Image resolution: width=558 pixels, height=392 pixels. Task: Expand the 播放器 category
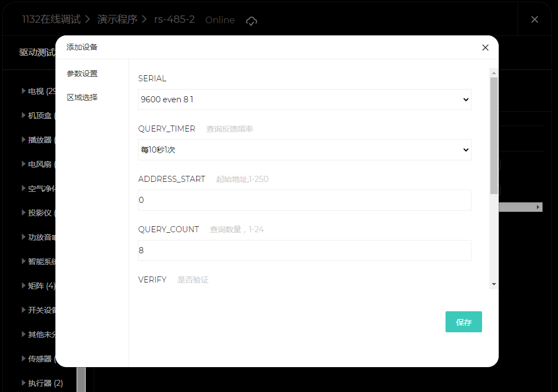(x=38, y=140)
